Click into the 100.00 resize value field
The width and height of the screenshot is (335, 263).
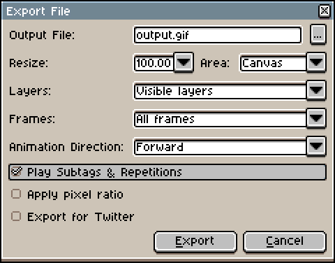(x=154, y=63)
